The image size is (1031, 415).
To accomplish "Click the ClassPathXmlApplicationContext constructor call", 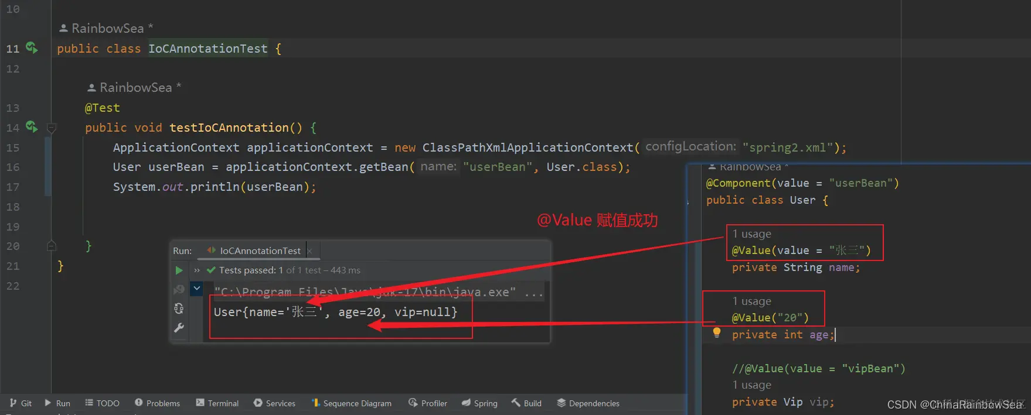I will point(528,148).
